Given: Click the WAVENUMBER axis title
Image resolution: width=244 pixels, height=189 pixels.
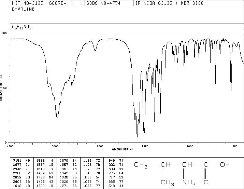Looking at the screenshot, I should click(122, 149).
